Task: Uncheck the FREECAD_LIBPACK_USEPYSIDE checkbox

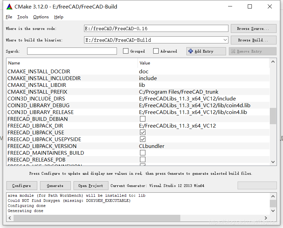Action: pos(143,139)
